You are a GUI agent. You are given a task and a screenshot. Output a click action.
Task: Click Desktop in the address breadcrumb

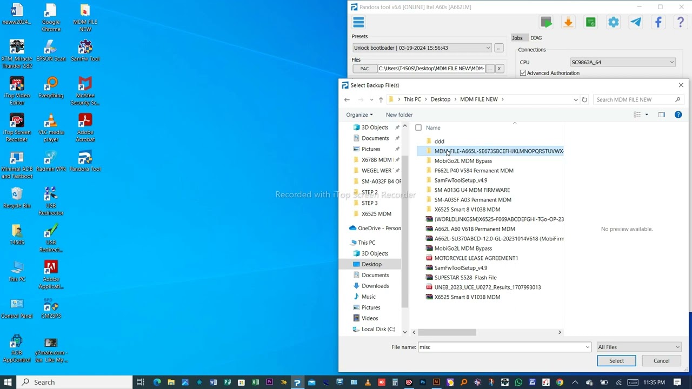[440, 99]
